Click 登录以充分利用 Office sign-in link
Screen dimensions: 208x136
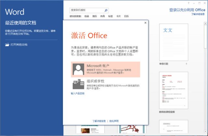coord(187,10)
